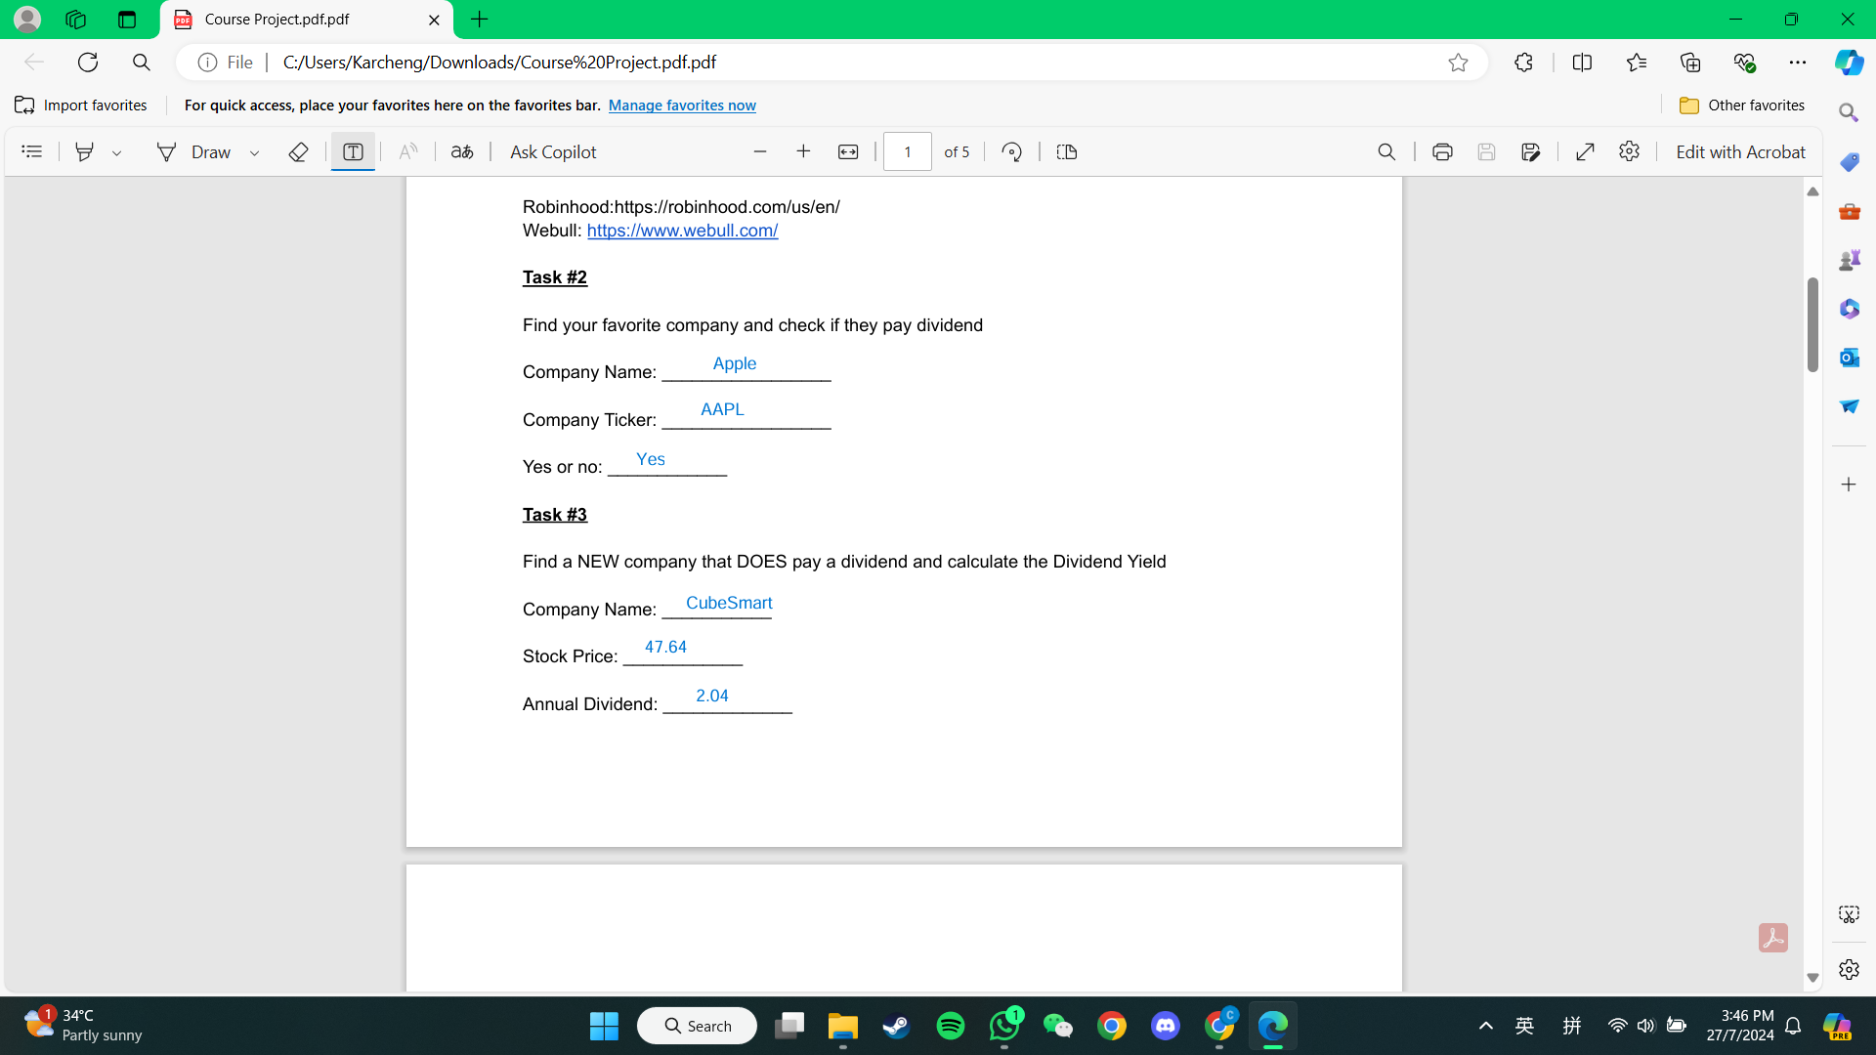The image size is (1876, 1055).
Task: Toggle the page view layout icon
Action: tap(1067, 151)
